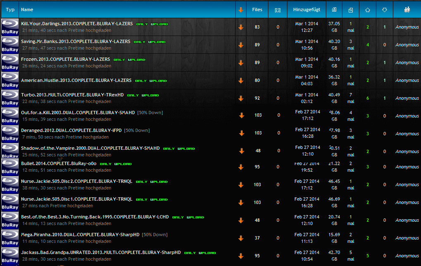Open Mega.Piranha.2010.DUAL torrent link
Viewport: 421px width, 266px height.
coord(80,235)
